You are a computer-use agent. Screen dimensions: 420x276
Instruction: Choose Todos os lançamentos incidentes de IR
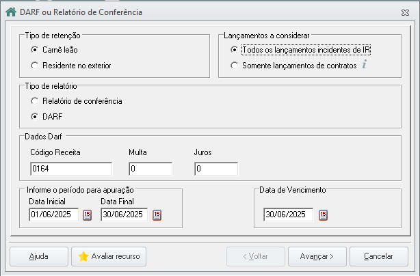pyautogui.click(x=235, y=50)
